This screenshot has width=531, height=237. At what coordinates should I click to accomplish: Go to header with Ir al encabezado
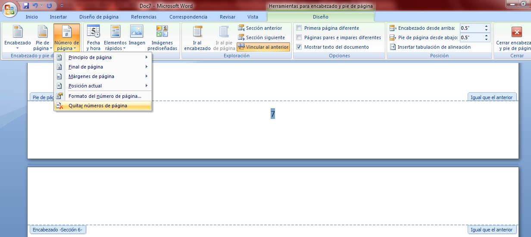(x=197, y=38)
